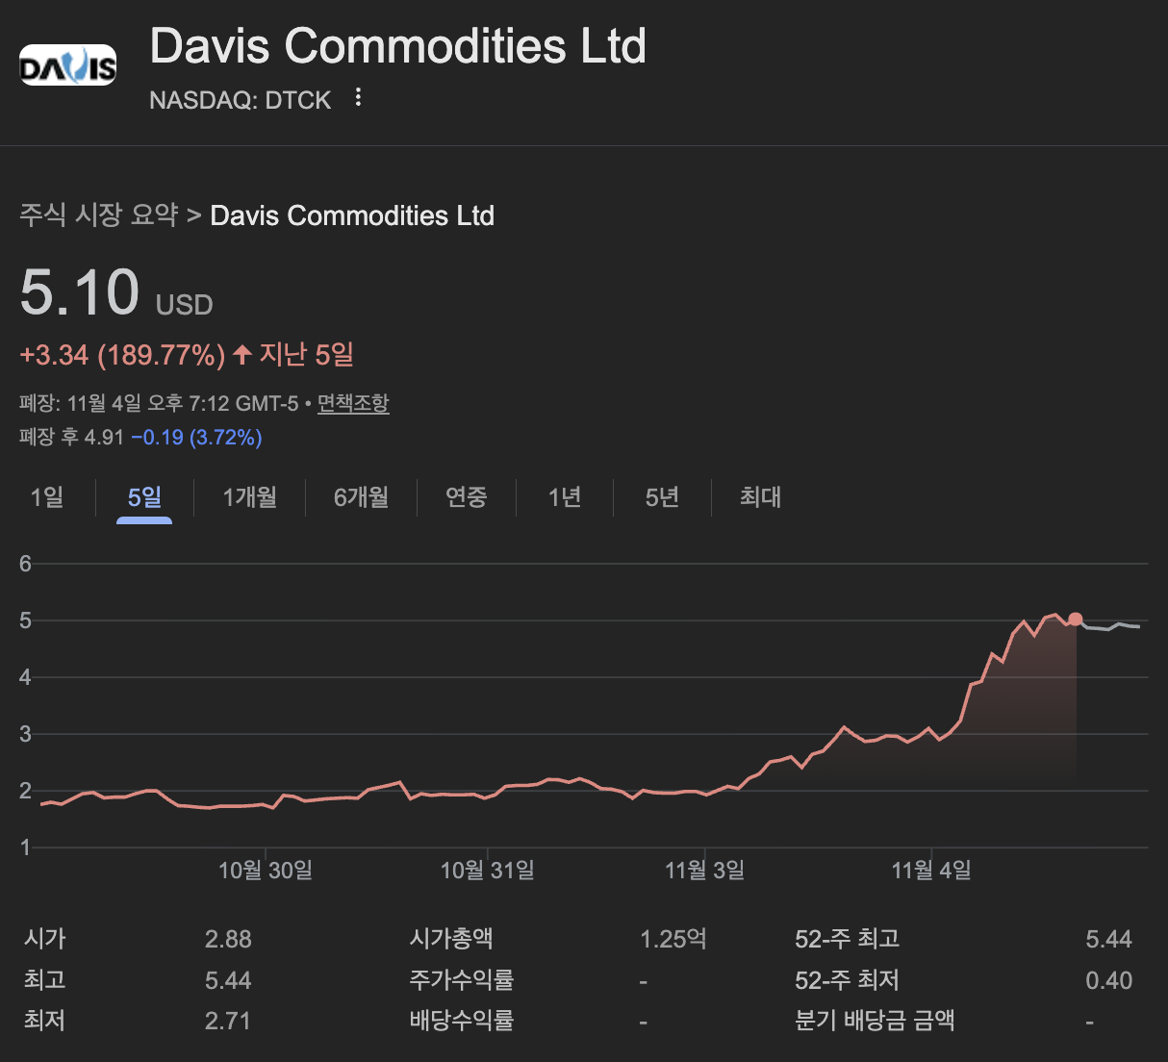Switch chart to 1개월 range
This screenshot has height=1062, width=1168.
250,497
